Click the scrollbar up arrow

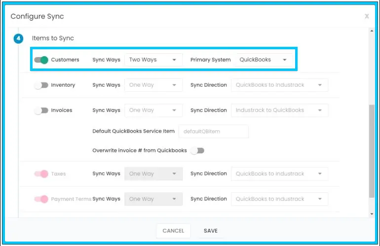tap(372, 31)
